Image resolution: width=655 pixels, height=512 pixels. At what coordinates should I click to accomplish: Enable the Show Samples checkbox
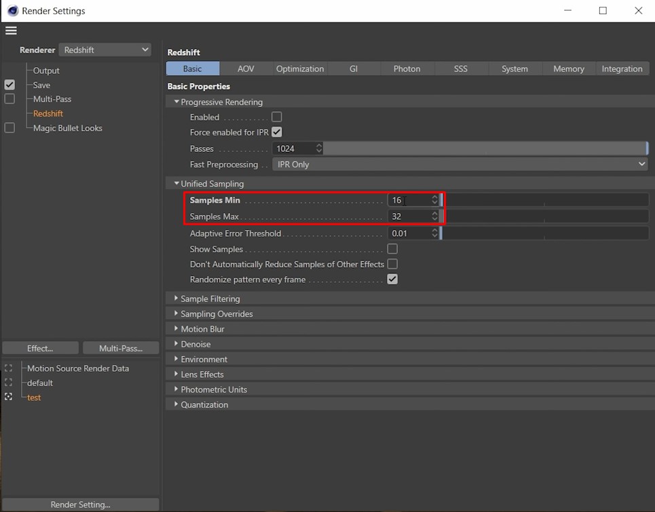[392, 249]
